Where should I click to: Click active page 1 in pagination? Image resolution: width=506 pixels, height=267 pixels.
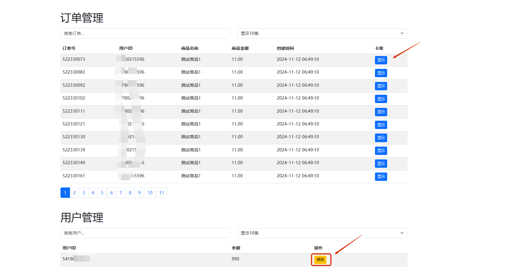(x=65, y=193)
